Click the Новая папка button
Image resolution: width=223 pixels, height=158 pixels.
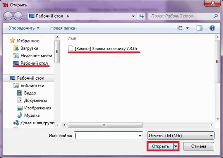click(62, 28)
